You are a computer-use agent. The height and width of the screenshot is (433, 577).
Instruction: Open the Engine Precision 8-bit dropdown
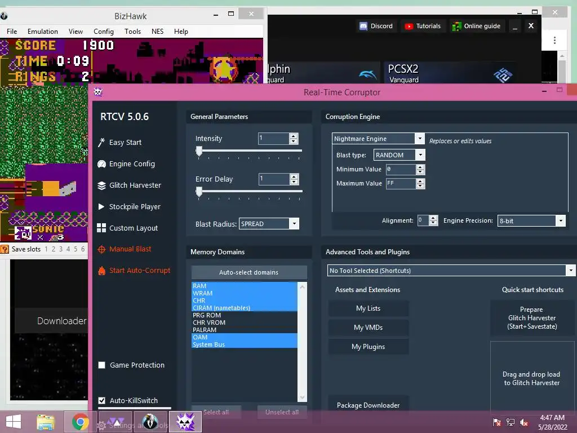point(561,220)
